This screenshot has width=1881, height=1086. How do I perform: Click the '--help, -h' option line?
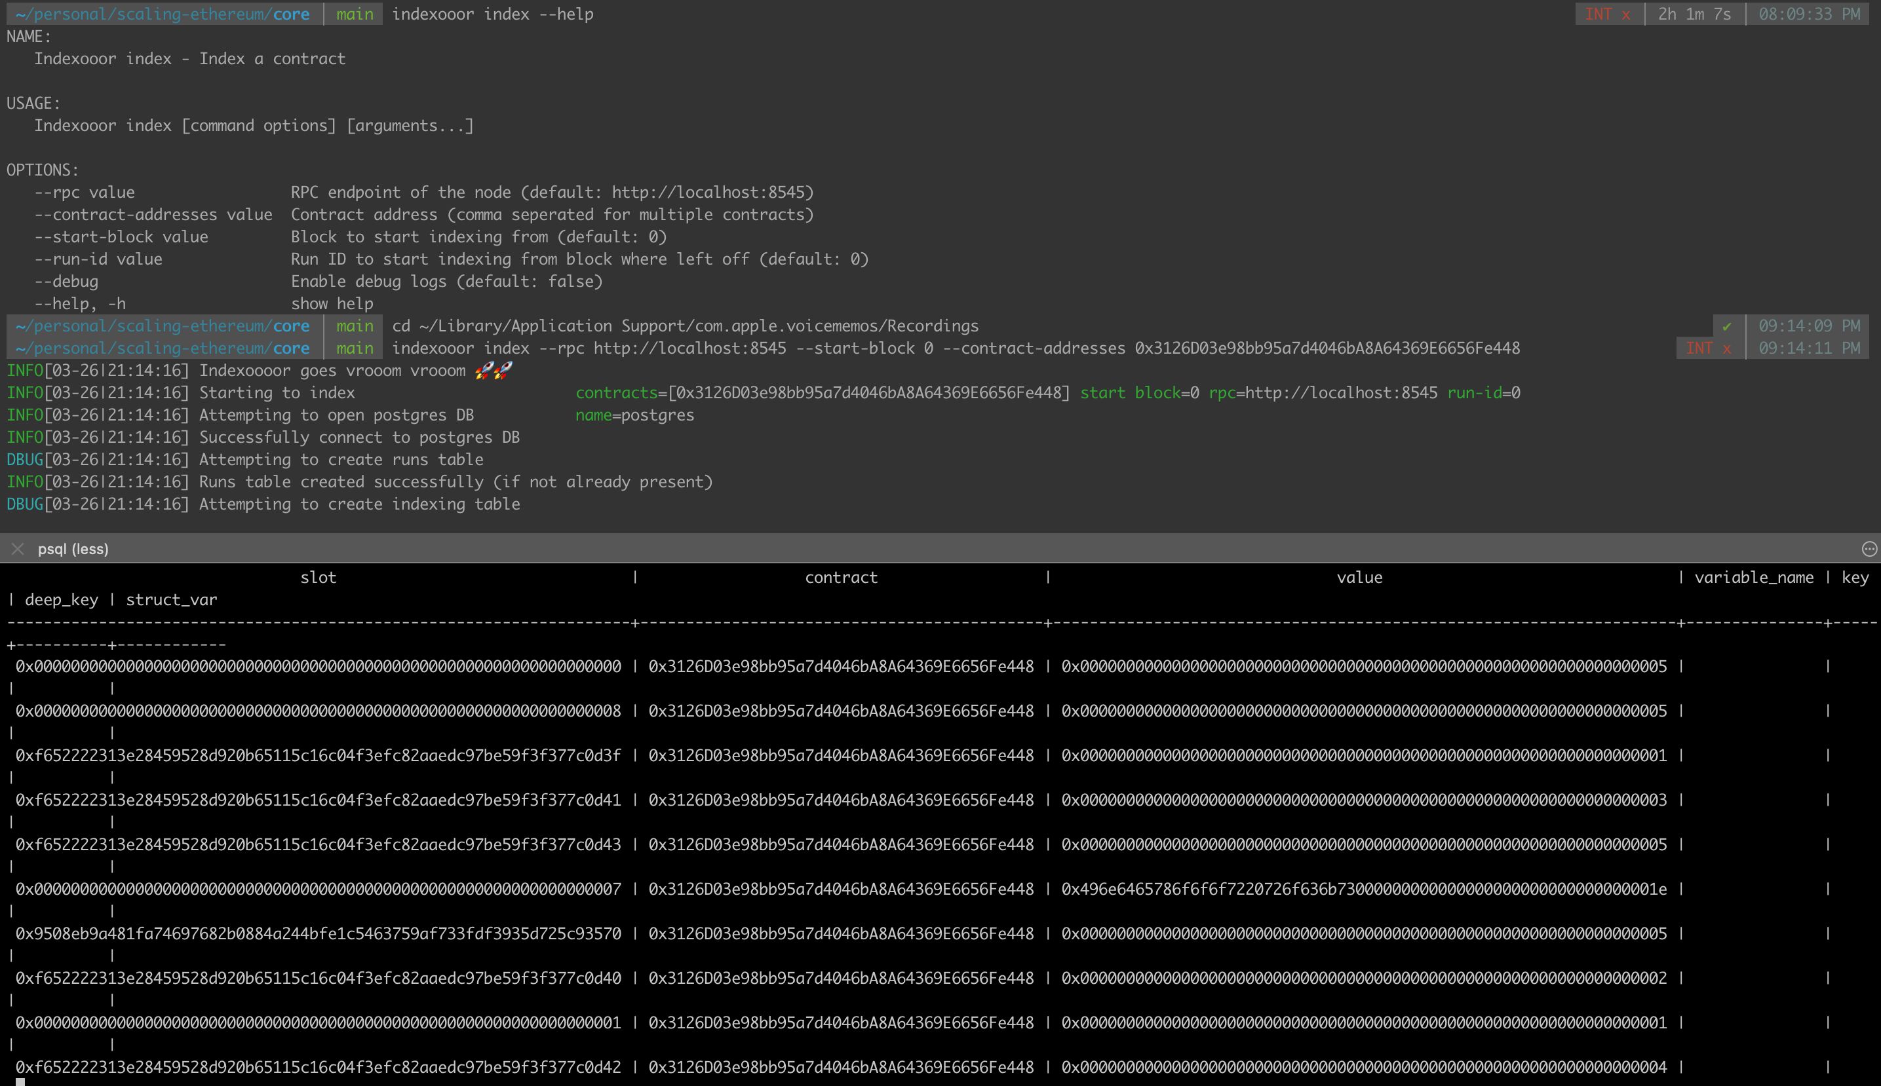[204, 303]
